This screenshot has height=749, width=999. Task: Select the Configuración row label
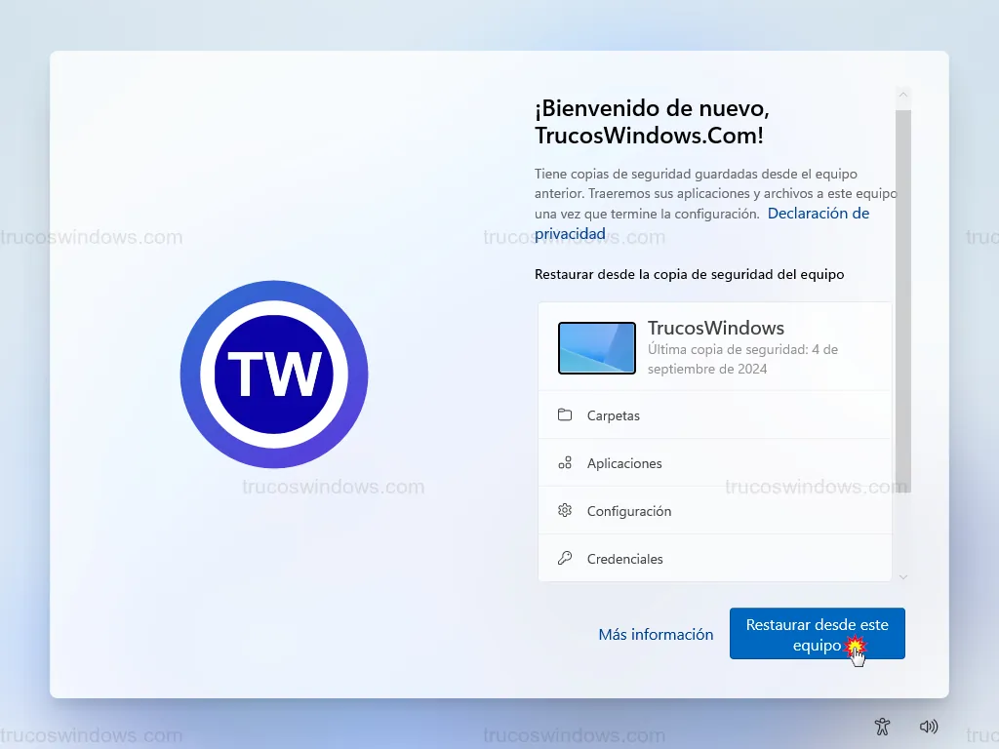[x=629, y=511]
